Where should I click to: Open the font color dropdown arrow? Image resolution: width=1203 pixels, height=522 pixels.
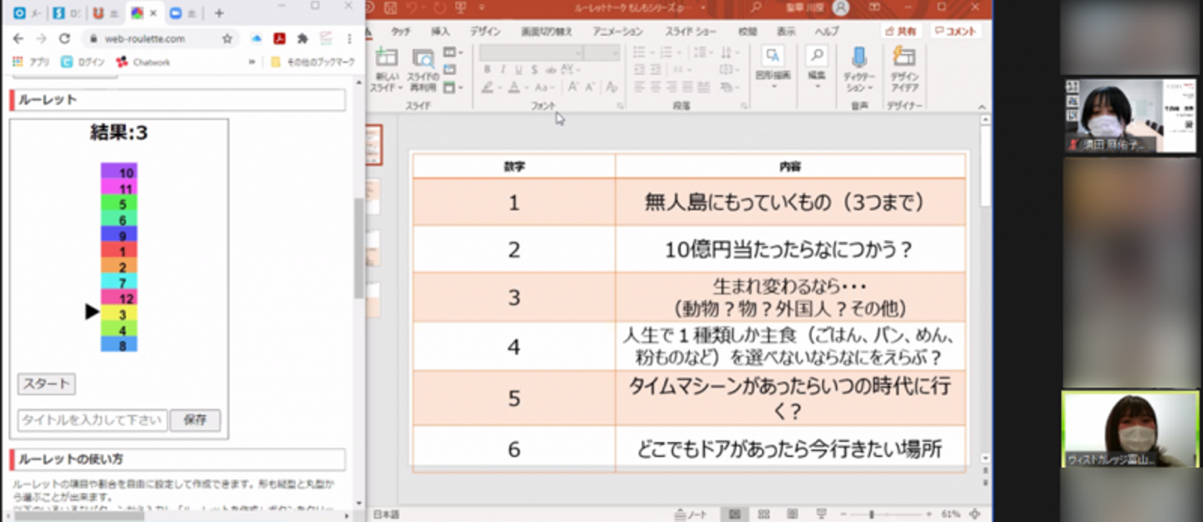(527, 88)
